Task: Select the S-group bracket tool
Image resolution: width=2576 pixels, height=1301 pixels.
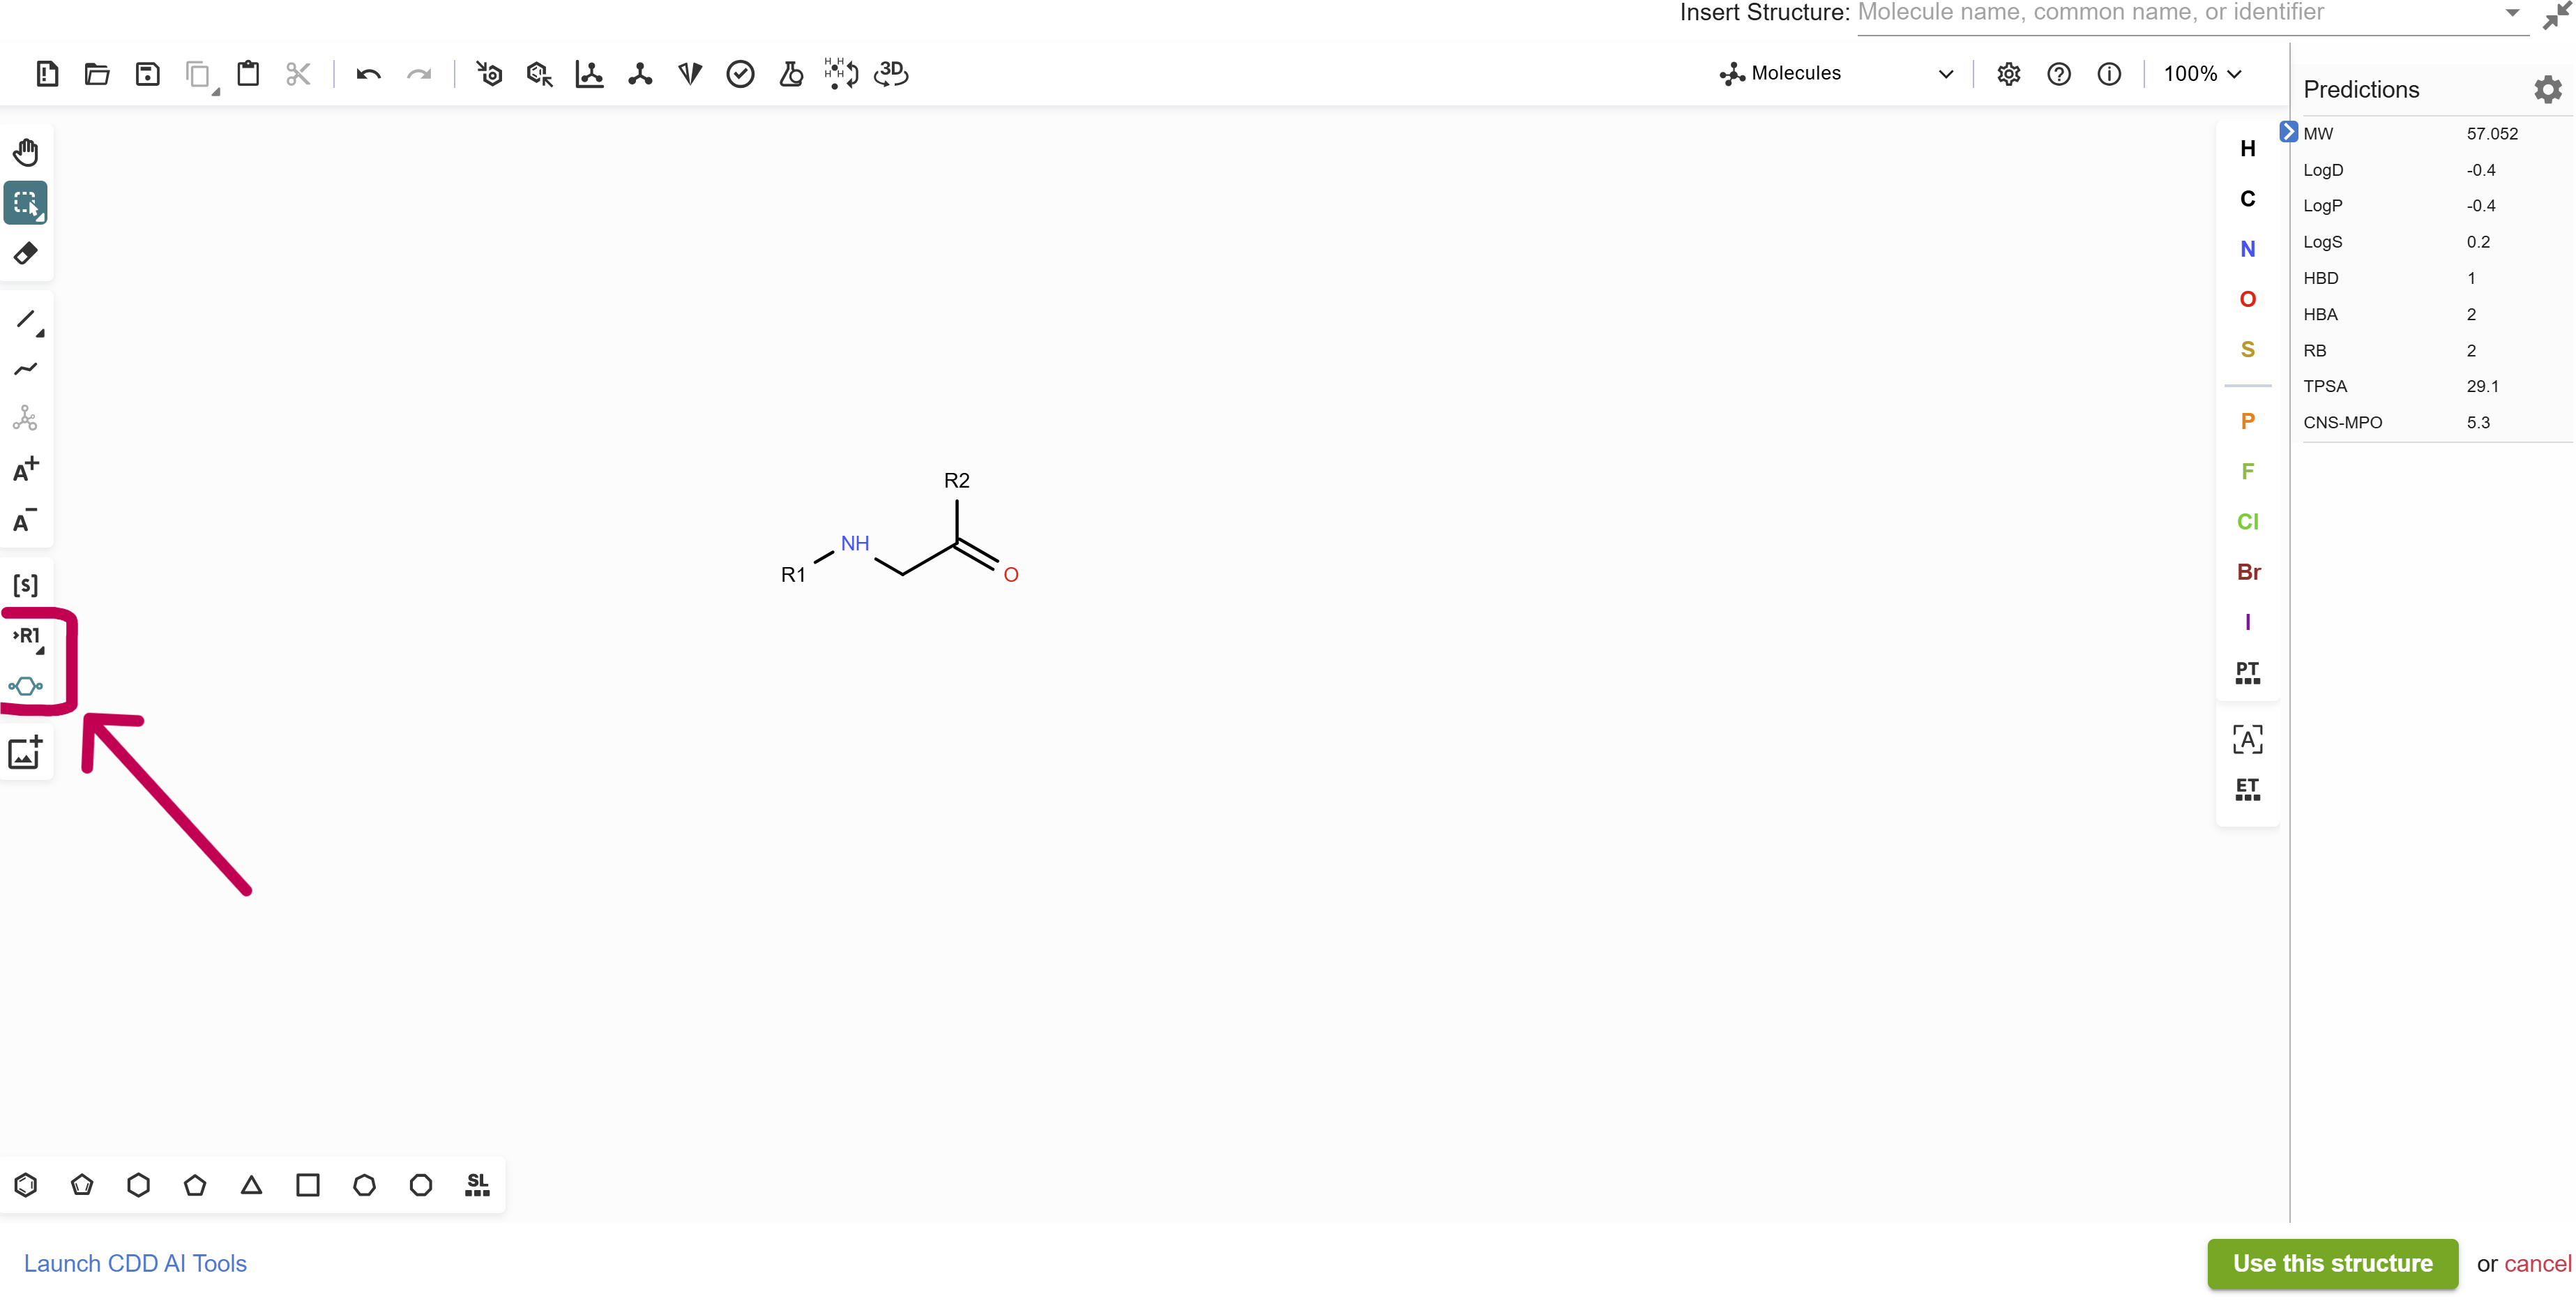Action: pos(26,585)
